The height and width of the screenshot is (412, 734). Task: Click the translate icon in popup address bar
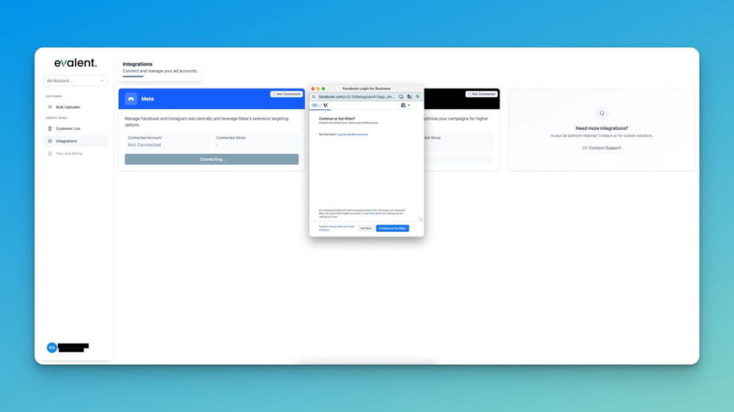click(409, 96)
